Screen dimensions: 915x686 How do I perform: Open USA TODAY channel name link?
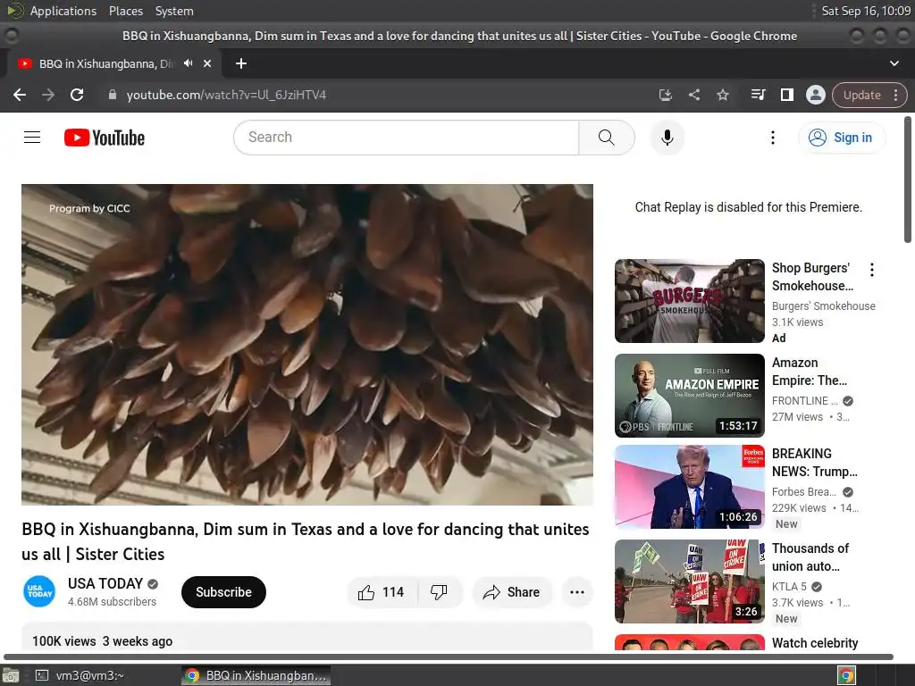105,583
